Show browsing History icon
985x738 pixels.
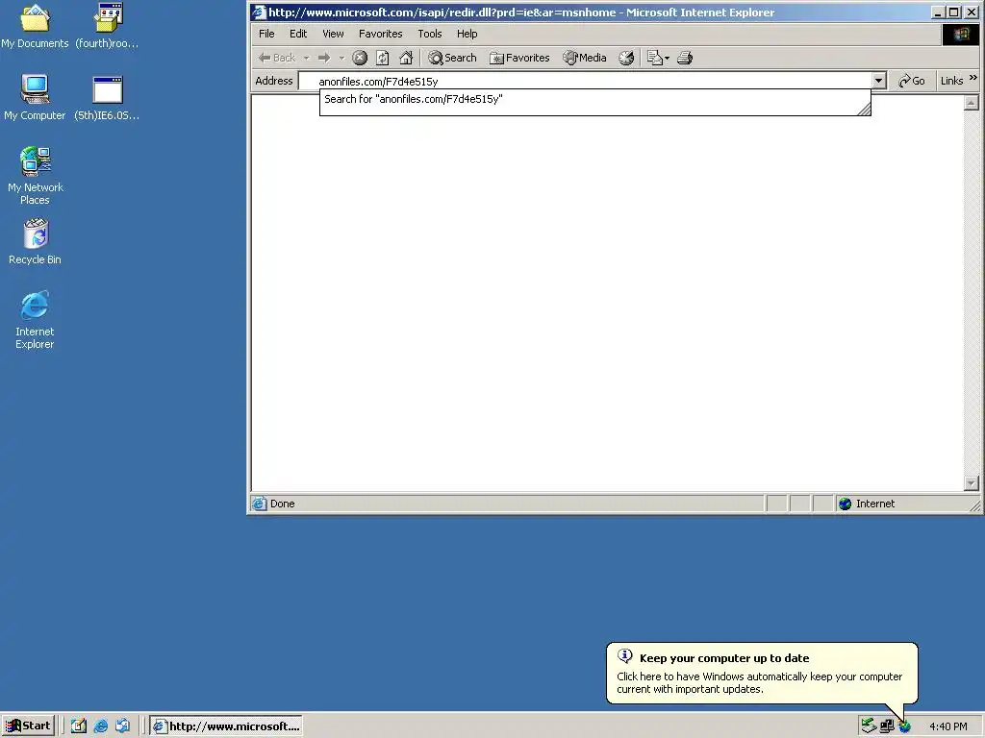click(x=626, y=58)
